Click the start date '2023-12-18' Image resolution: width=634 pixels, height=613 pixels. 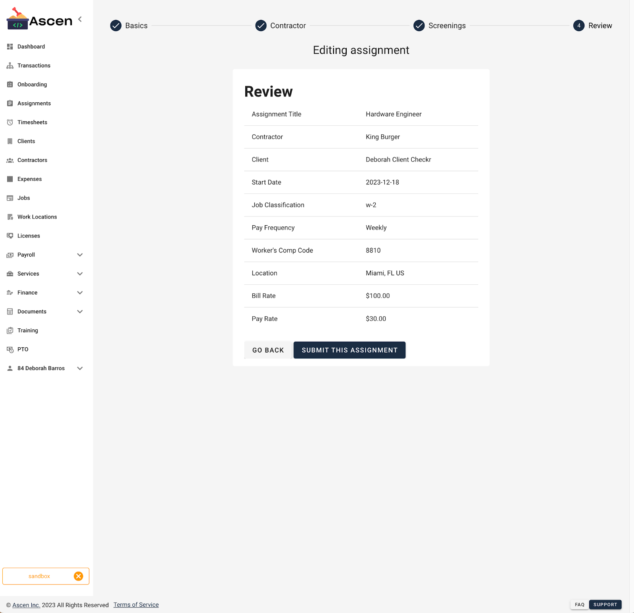[382, 182]
